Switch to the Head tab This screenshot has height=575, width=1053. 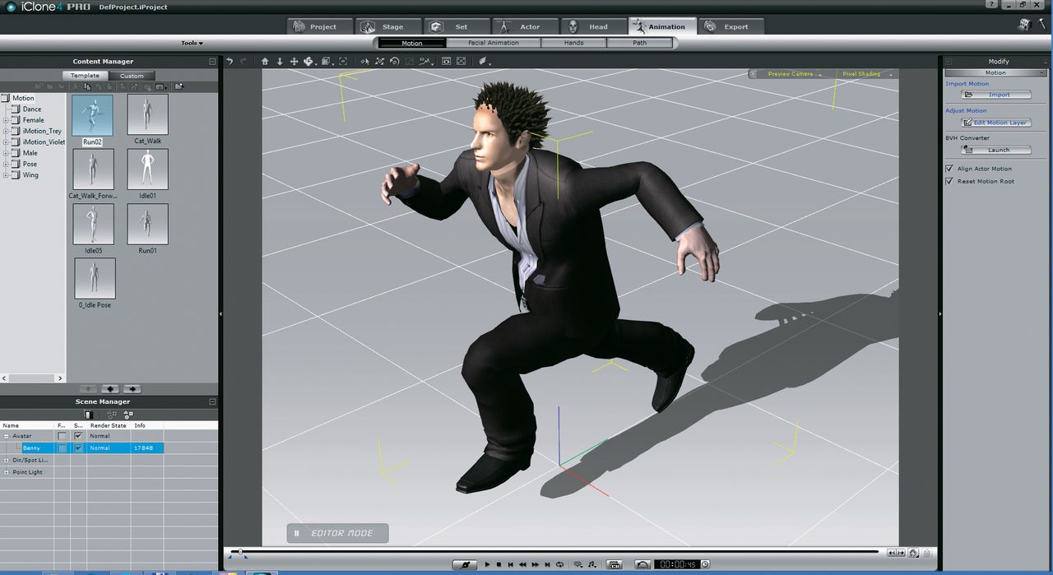594,26
